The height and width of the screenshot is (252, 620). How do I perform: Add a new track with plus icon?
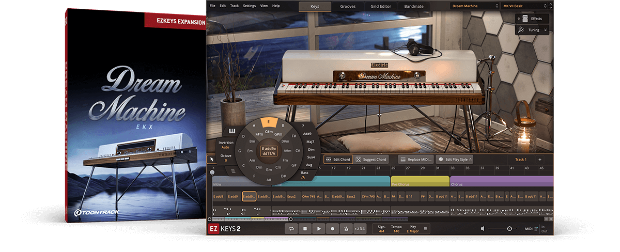pyautogui.click(x=540, y=160)
